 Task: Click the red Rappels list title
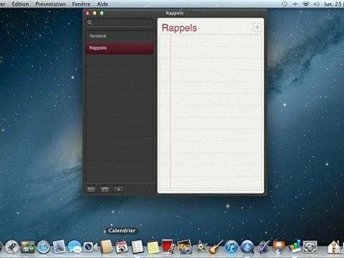coord(179,28)
